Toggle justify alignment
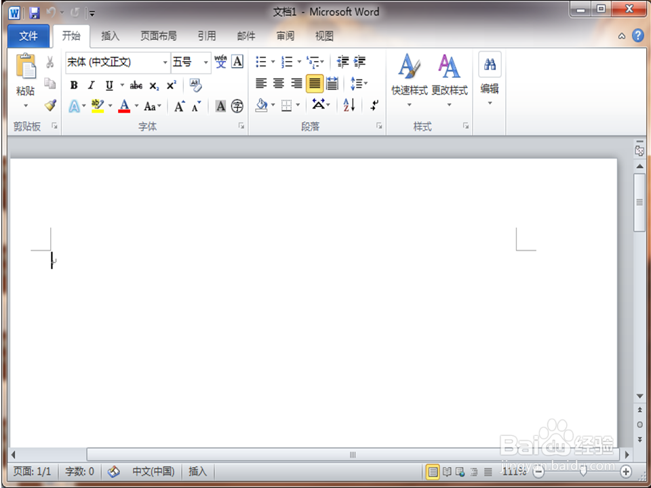 pyautogui.click(x=314, y=83)
